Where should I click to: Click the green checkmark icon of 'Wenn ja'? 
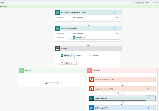pos(21,70)
